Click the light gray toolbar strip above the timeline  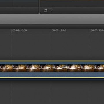[52, 19]
